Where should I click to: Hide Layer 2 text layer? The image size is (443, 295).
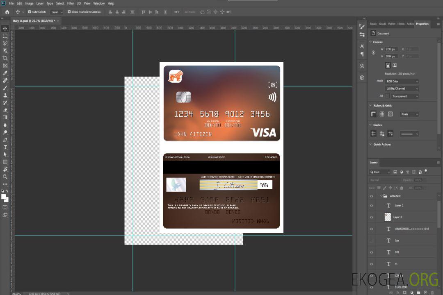(372, 206)
